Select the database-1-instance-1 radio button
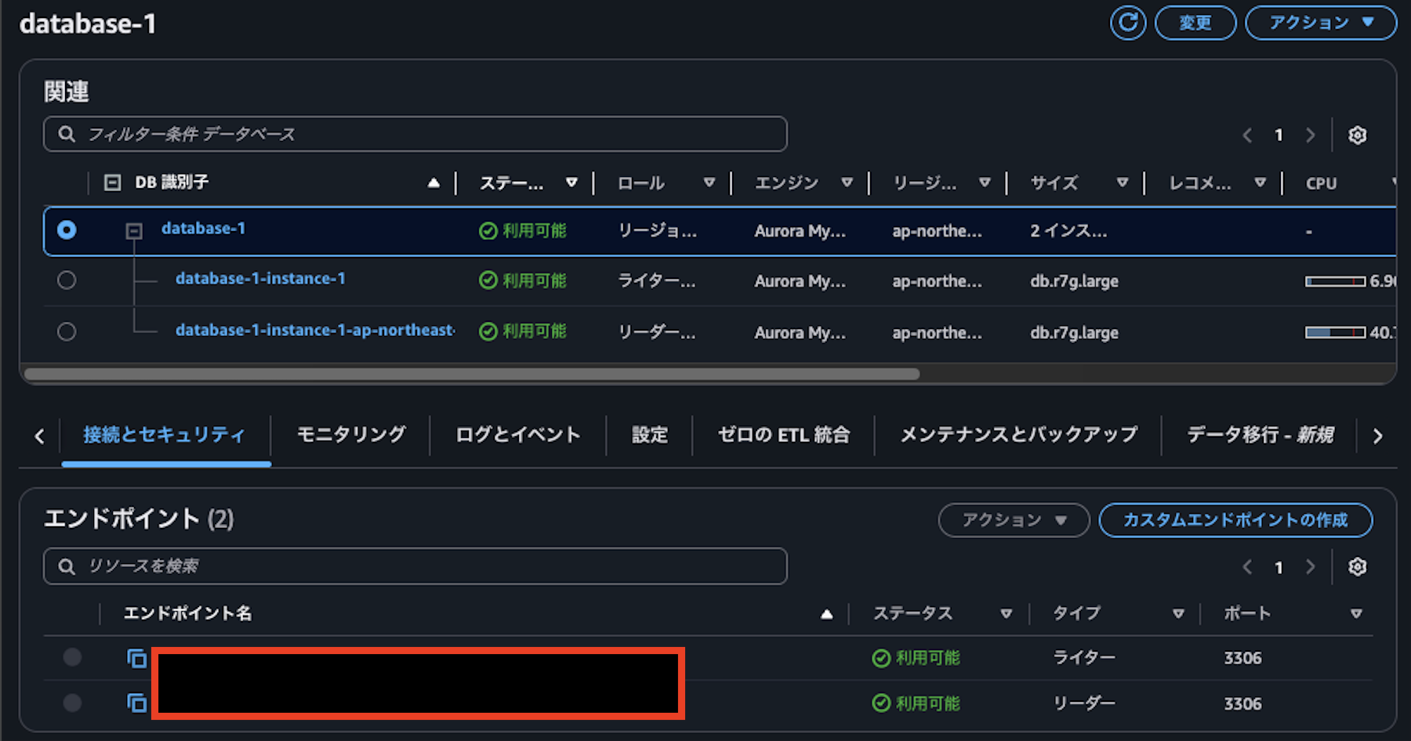This screenshot has height=741, width=1411. [x=67, y=280]
